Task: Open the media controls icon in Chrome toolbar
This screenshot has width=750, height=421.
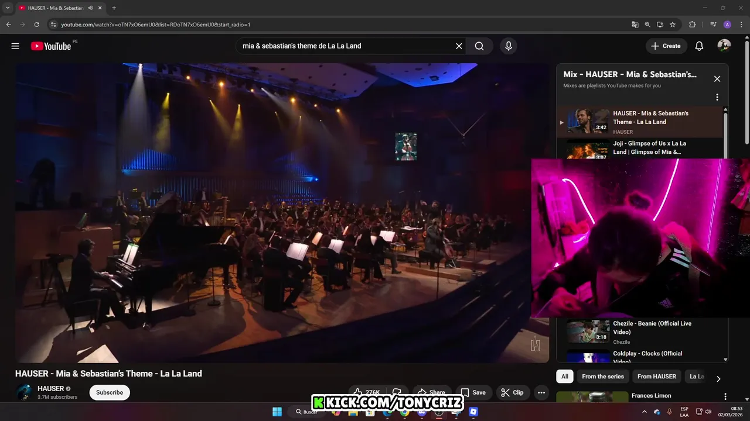Action: tap(713, 25)
